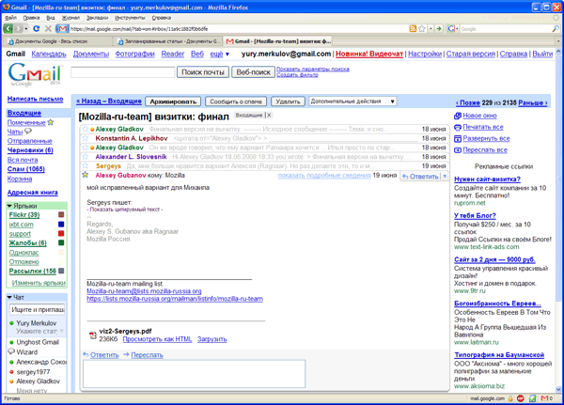Open the history dropdown next to Forward arrow
This screenshot has width=564, height=405.
click(26, 29)
